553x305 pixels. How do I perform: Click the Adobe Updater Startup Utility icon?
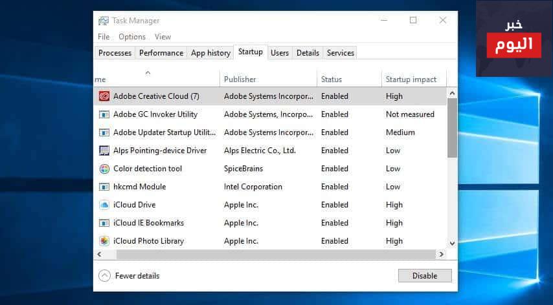click(x=104, y=132)
